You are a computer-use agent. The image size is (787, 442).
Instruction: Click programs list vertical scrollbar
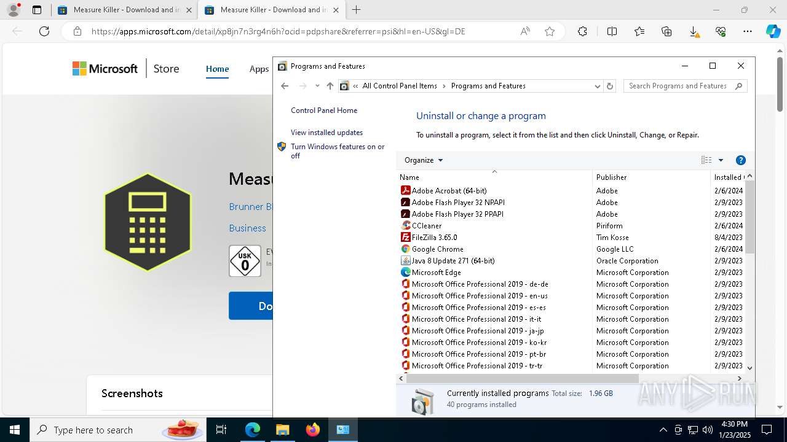(749, 216)
